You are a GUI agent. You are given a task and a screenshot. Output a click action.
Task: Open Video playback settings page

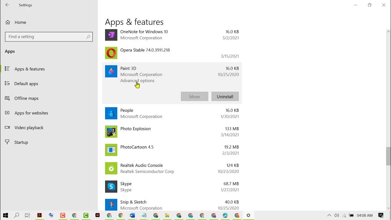click(x=29, y=128)
